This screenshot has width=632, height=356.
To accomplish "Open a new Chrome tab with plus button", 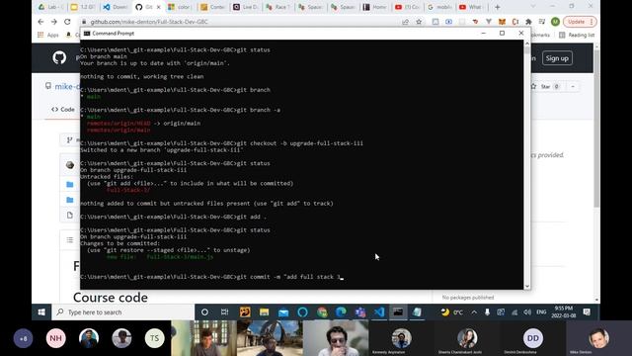I will pos(497,7).
